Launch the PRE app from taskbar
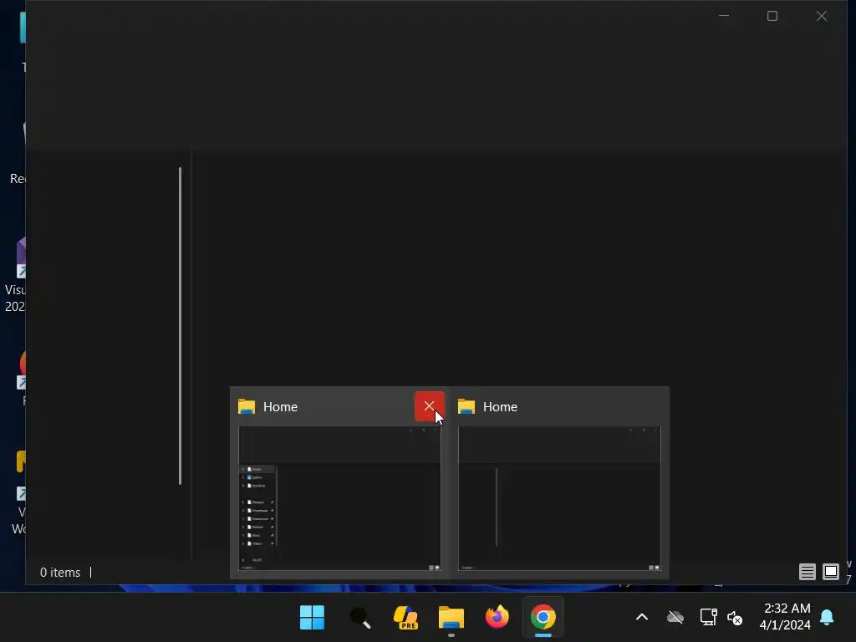The height and width of the screenshot is (642, 856). click(405, 618)
